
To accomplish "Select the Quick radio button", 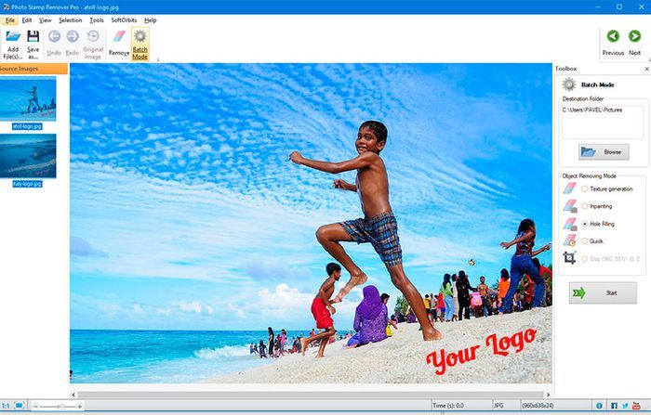I will point(585,240).
